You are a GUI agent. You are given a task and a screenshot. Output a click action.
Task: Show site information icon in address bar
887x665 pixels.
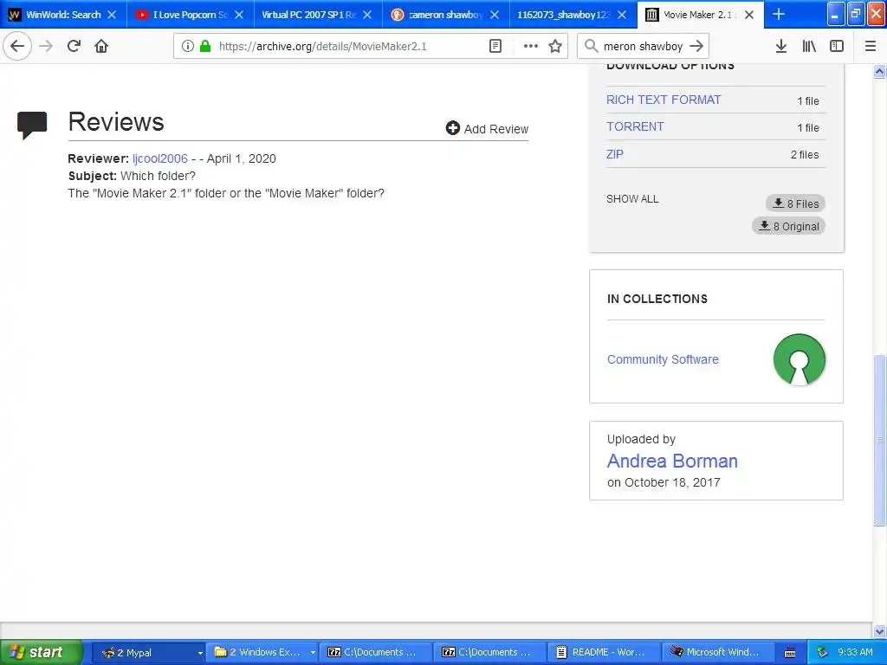point(188,46)
